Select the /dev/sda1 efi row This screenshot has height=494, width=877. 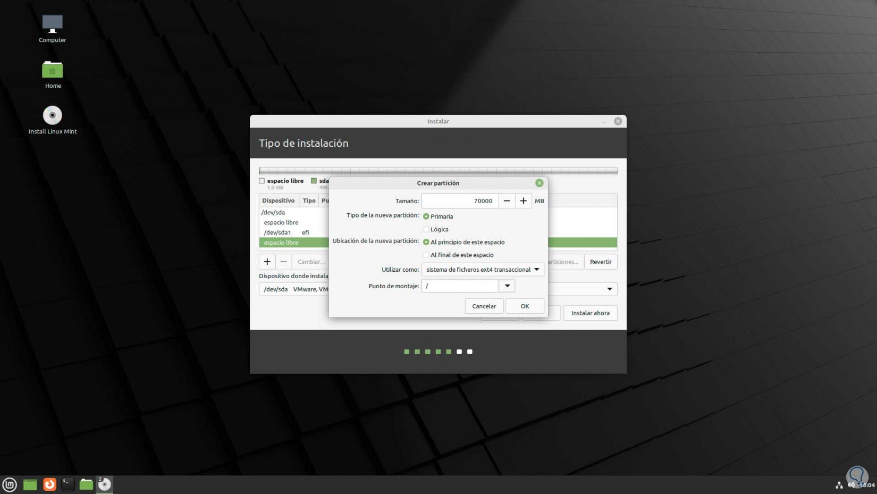[293, 232]
